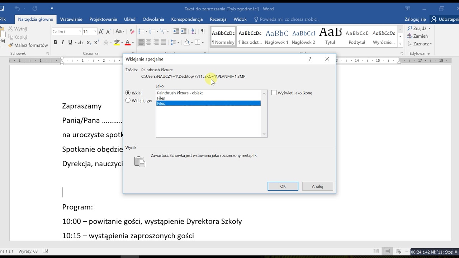Viewport: 459px width, 258px height.
Task: Pick the red font color button
Action: (127, 42)
